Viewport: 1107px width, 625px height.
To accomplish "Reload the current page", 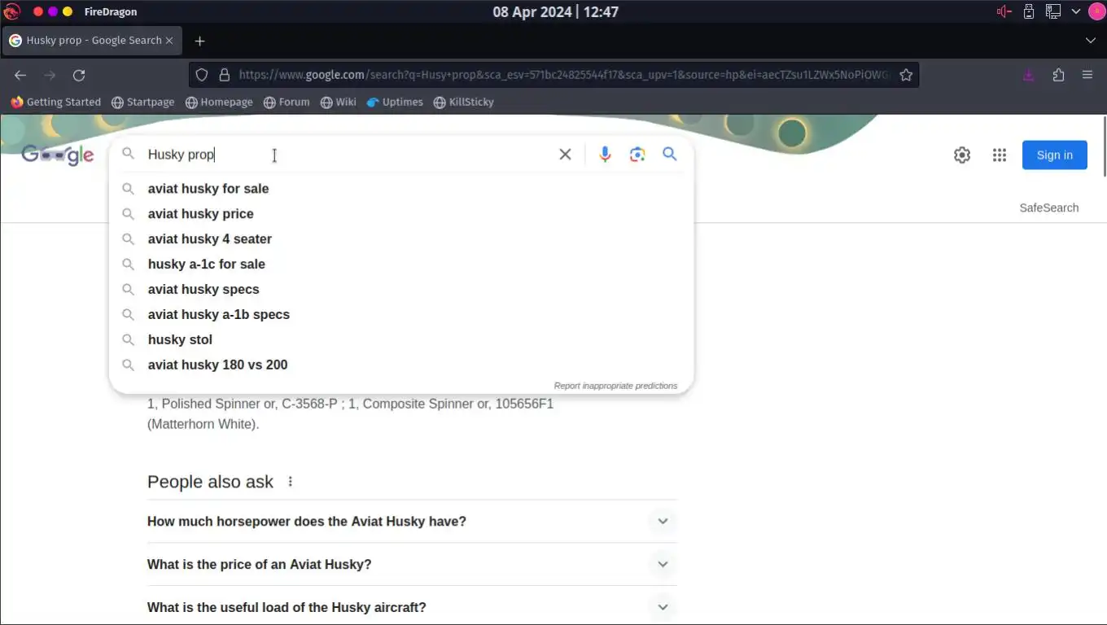I will pos(79,75).
